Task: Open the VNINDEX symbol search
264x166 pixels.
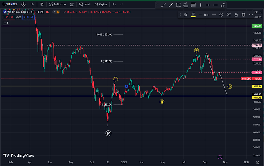Action: click(10, 4)
